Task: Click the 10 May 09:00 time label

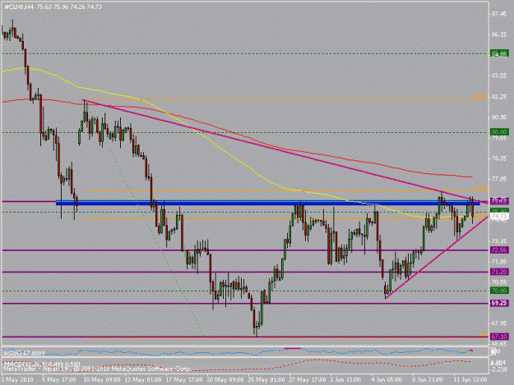Action: pos(100,380)
